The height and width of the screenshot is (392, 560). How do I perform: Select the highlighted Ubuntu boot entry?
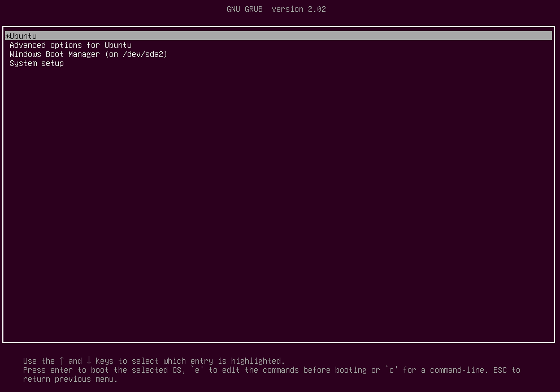(279, 36)
